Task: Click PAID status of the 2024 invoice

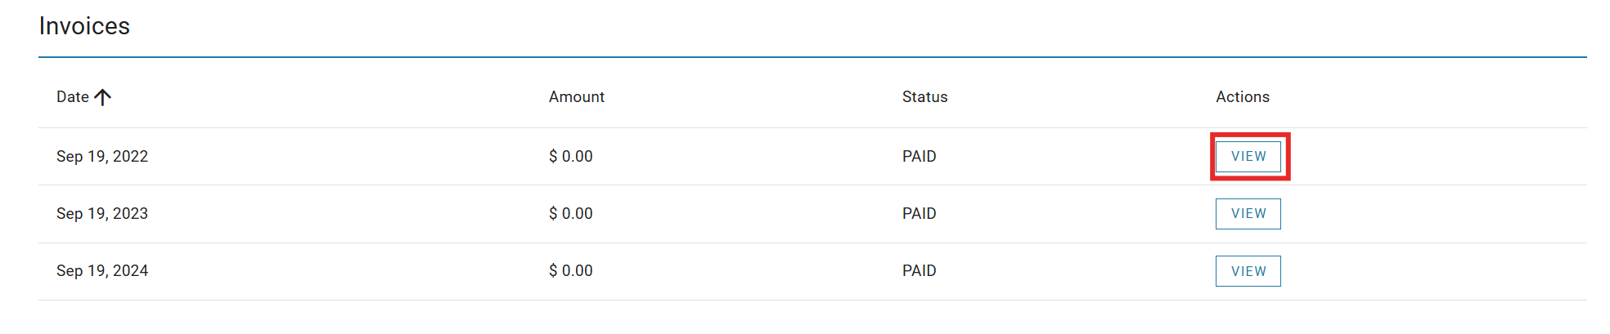Action: (x=919, y=271)
